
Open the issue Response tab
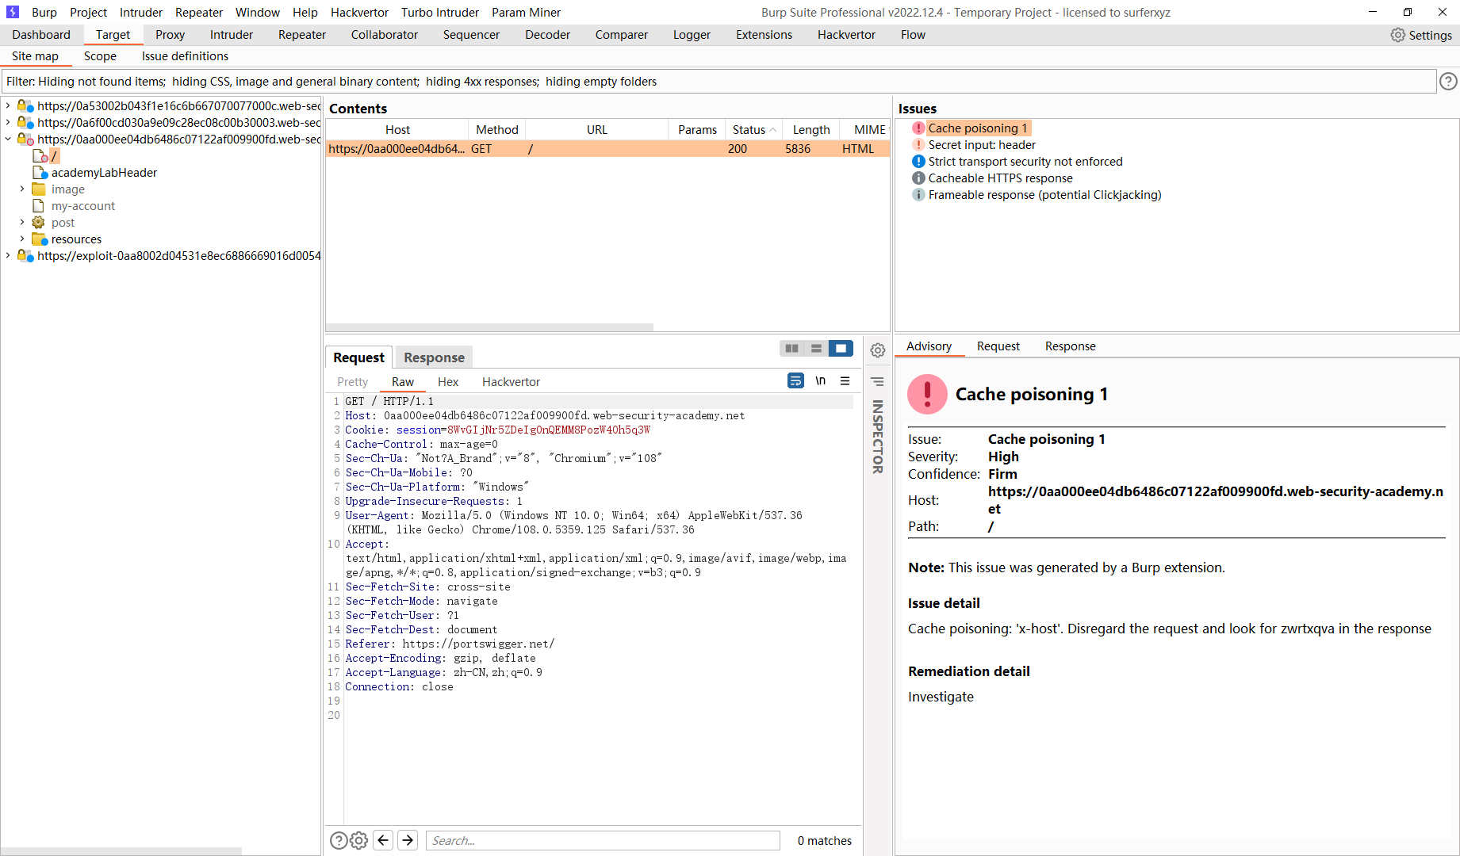[x=1070, y=346]
